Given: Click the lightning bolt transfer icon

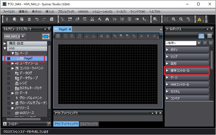Looking at the screenshot, I should point(144,19).
